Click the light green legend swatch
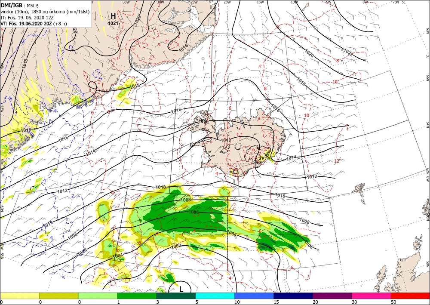430x305 pixels. (x=98, y=296)
